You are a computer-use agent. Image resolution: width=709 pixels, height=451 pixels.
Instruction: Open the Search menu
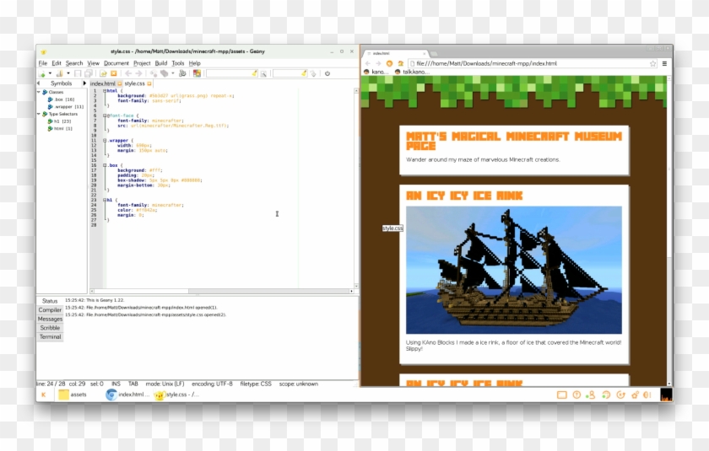(74, 63)
